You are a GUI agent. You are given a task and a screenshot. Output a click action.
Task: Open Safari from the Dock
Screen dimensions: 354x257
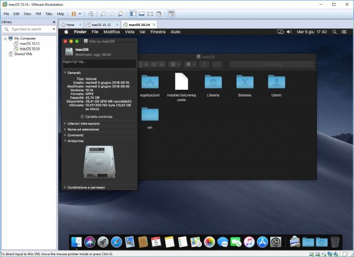(116, 242)
